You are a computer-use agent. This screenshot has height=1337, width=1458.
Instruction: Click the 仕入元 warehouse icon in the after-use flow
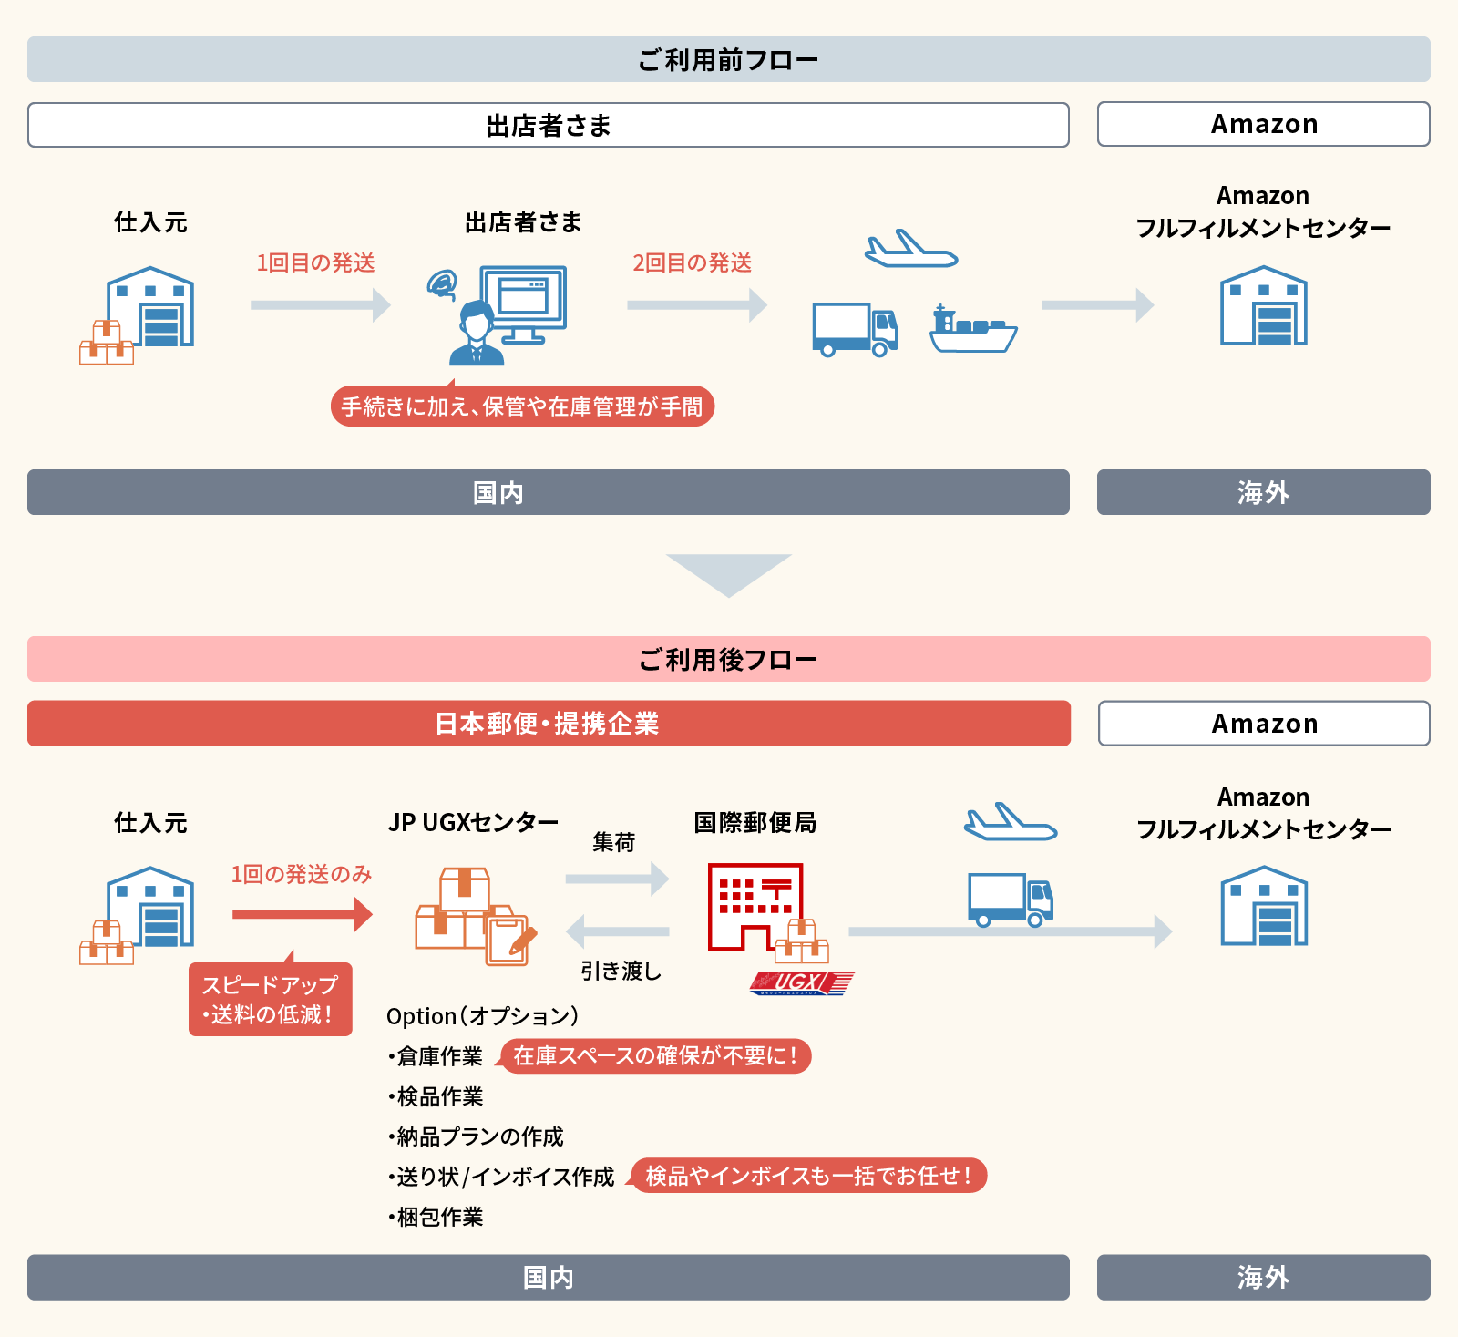click(137, 915)
